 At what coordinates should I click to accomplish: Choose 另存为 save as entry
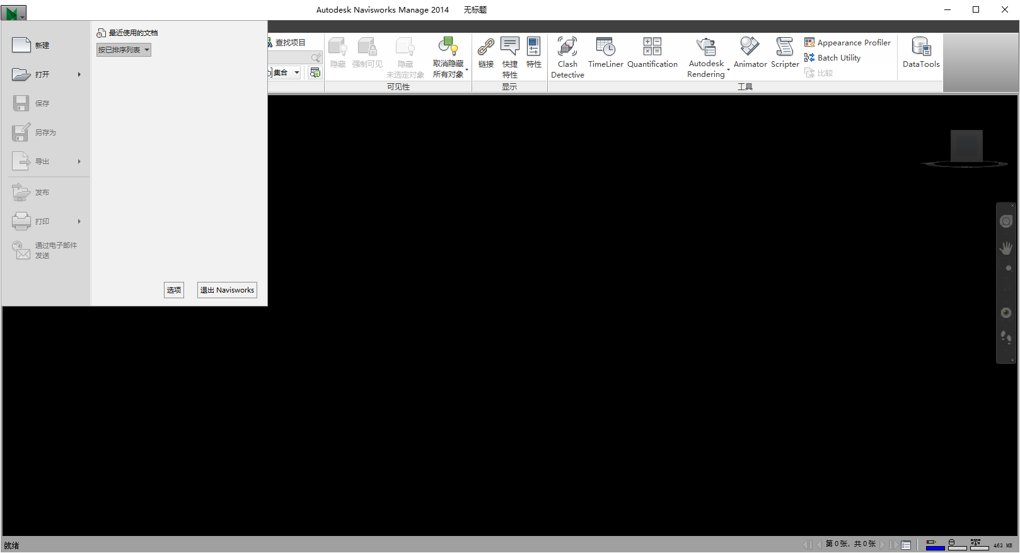[x=45, y=132]
